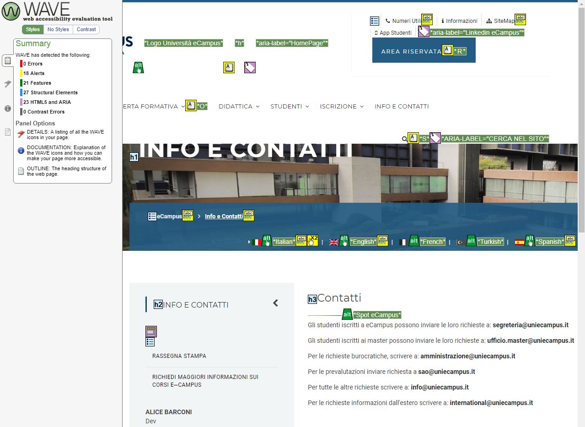Click the ARIA label icon for Linkedin eCampus
This screenshot has height=427, width=585.
click(x=424, y=31)
